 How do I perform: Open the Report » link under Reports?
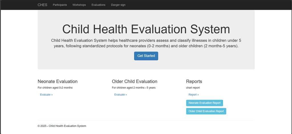(194, 95)
